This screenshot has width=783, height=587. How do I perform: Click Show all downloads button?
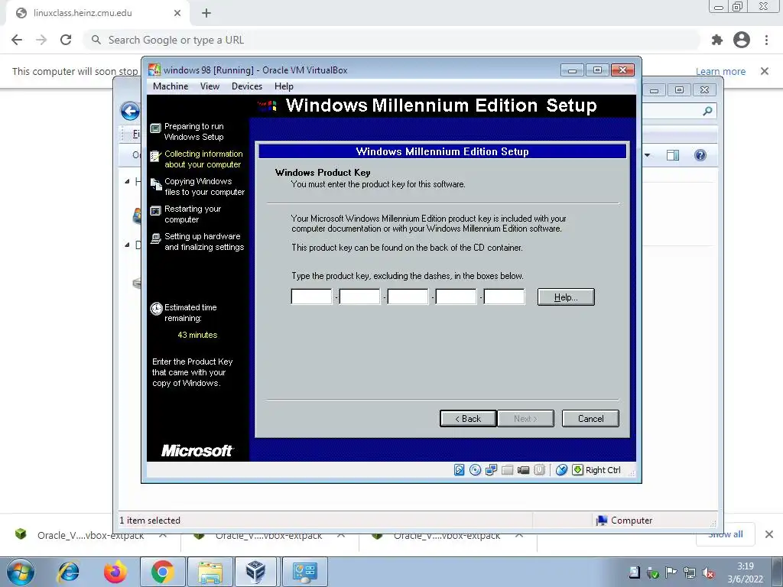click(x=726, y=534)
